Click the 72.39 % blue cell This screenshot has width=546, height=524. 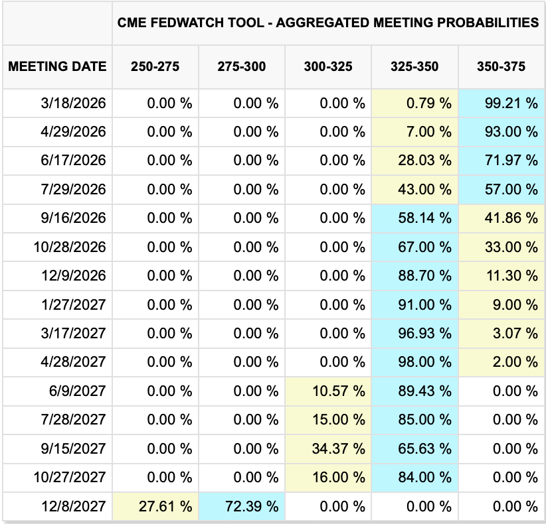coord(242,507)
